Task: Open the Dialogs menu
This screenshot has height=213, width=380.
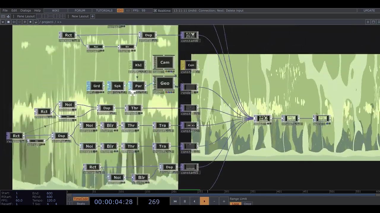Action: [26, 10]
